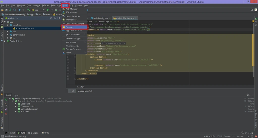Click the Make Project hammer icon in toolbar
Screen dimensions: 258x138
(28, 10)
